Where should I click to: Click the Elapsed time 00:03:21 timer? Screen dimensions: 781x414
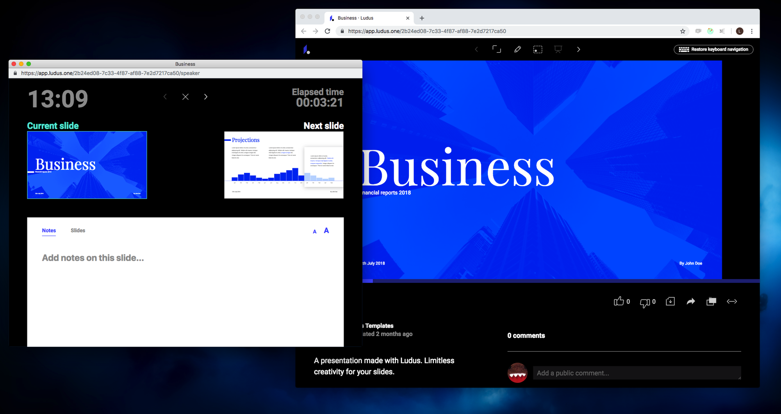[319, 102]
